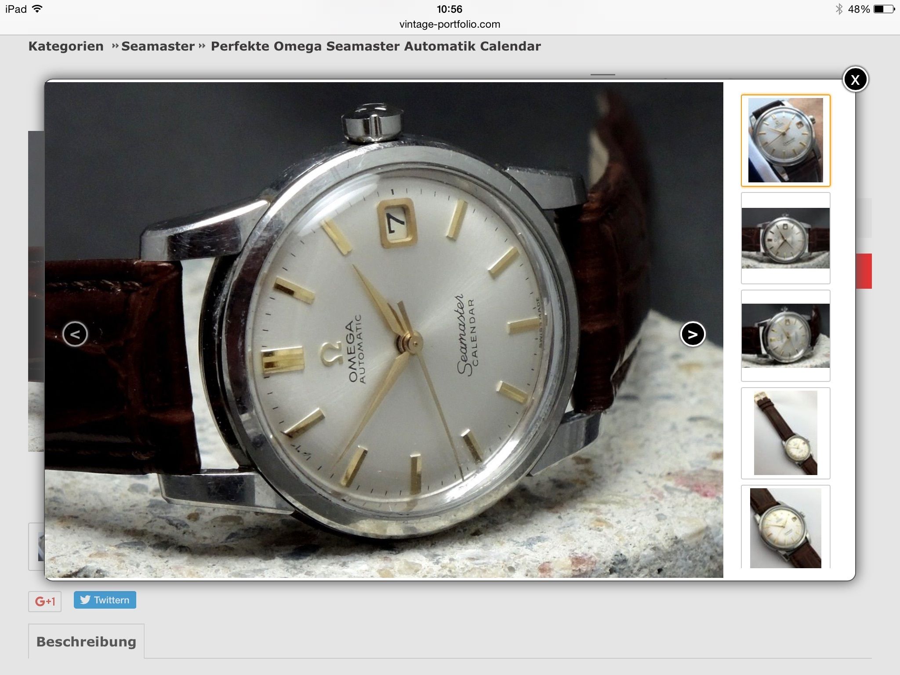The width and height of the screenshot is (900, 675).
Task: Share via the Twittern button
Action: 105,600
